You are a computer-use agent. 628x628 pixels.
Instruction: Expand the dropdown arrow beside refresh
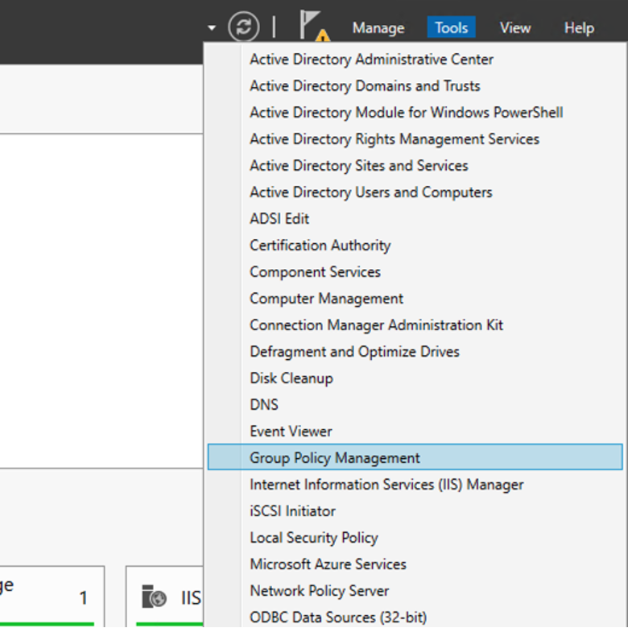click(x=212, y=27)
